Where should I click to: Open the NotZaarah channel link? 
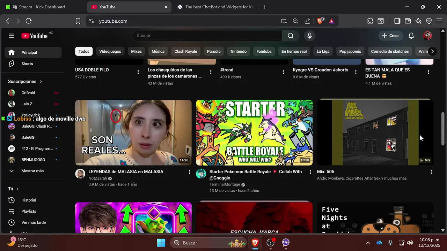tap(98, 178)
